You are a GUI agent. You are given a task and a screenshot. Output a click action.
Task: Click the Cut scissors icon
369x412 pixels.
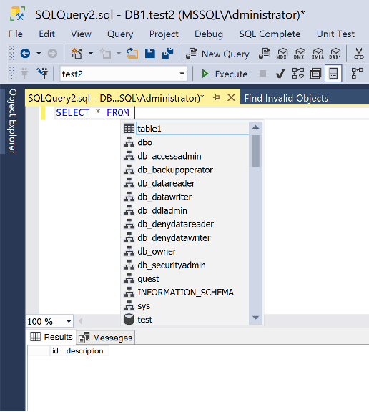click(358, 54)
